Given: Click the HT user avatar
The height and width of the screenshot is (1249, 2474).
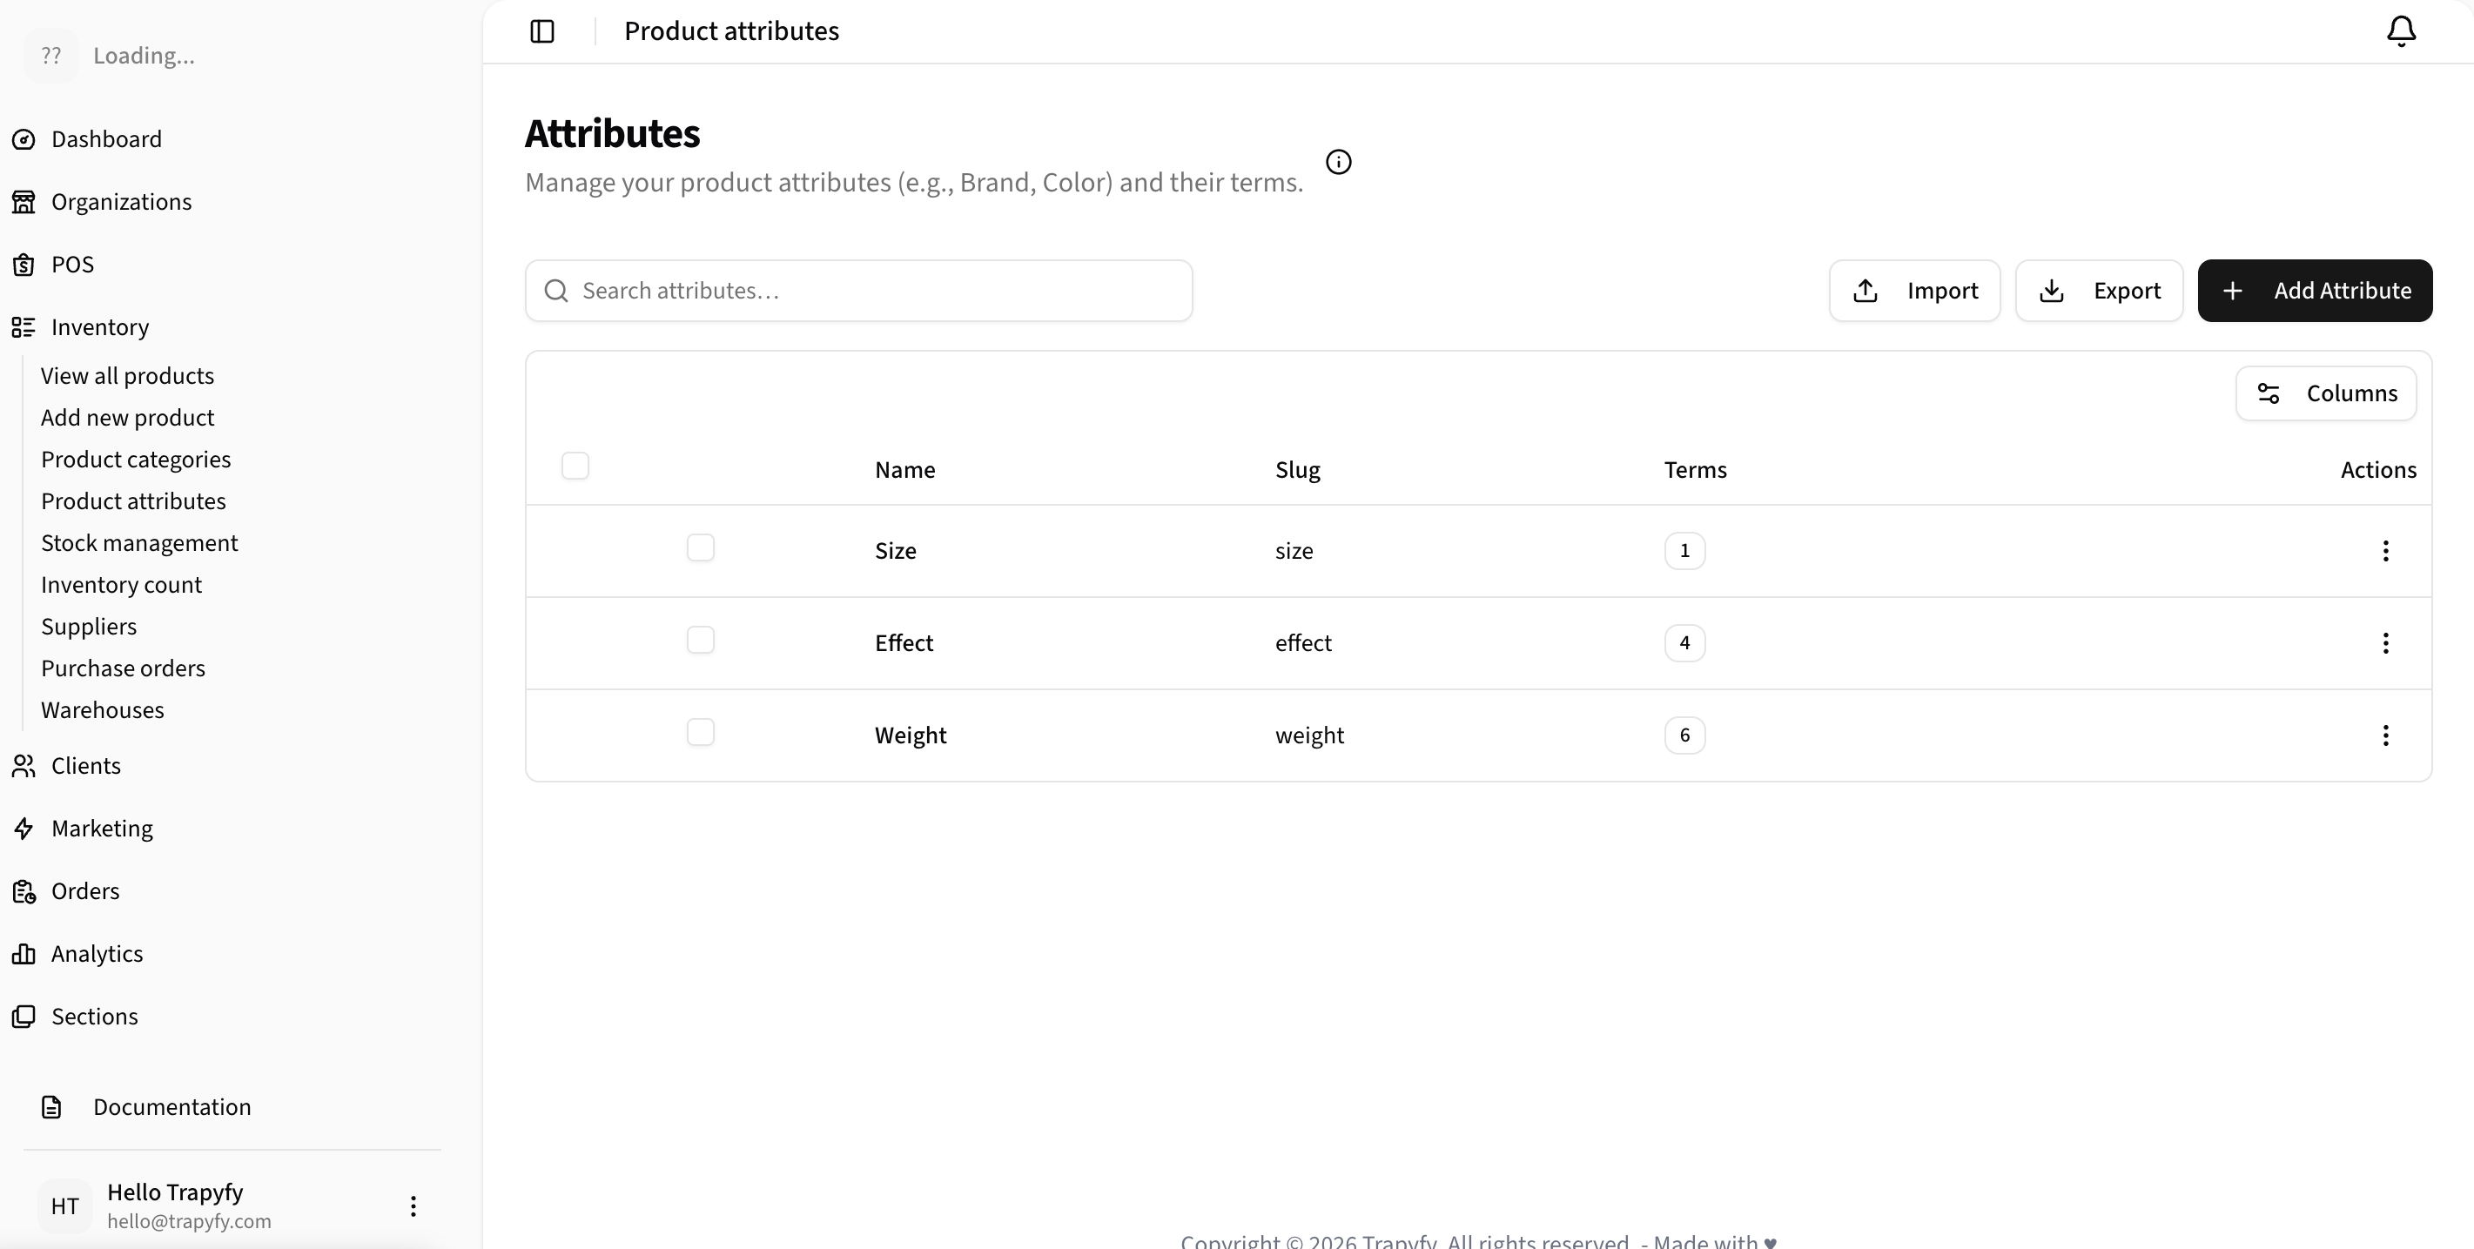Looking at the screenshot, I should pos(65,1205).
